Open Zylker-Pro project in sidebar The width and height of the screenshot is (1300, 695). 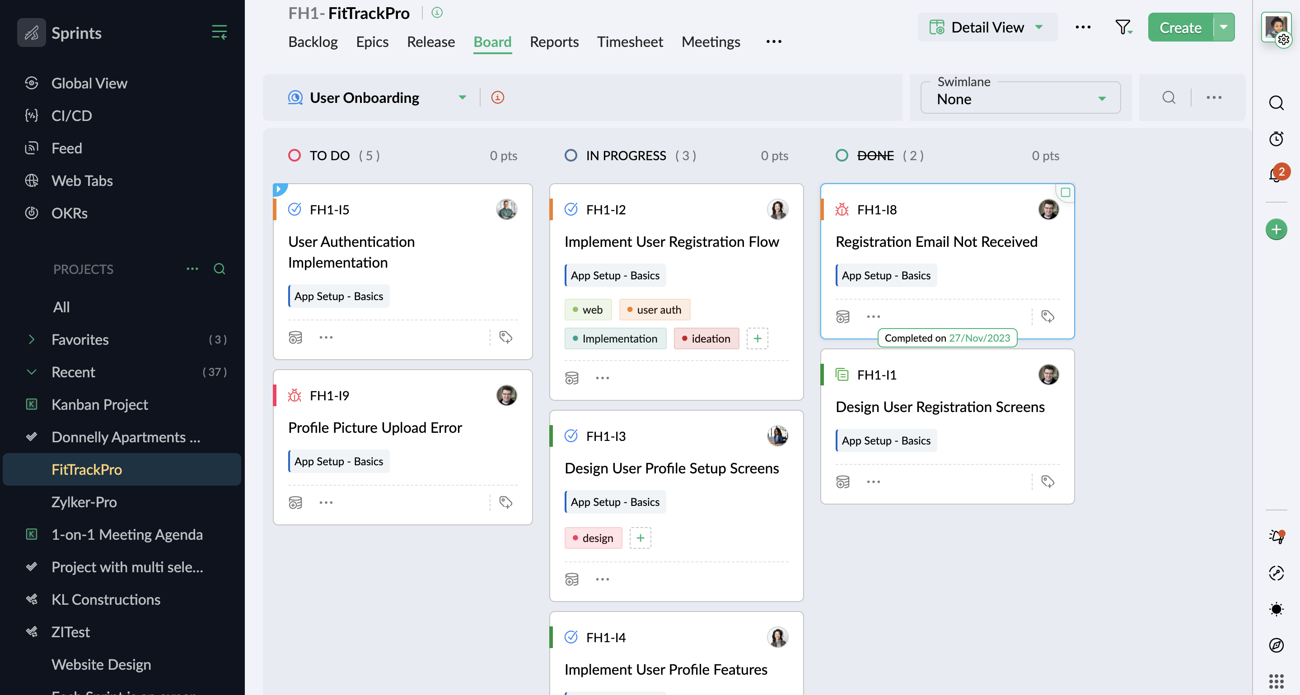(84, 502)
